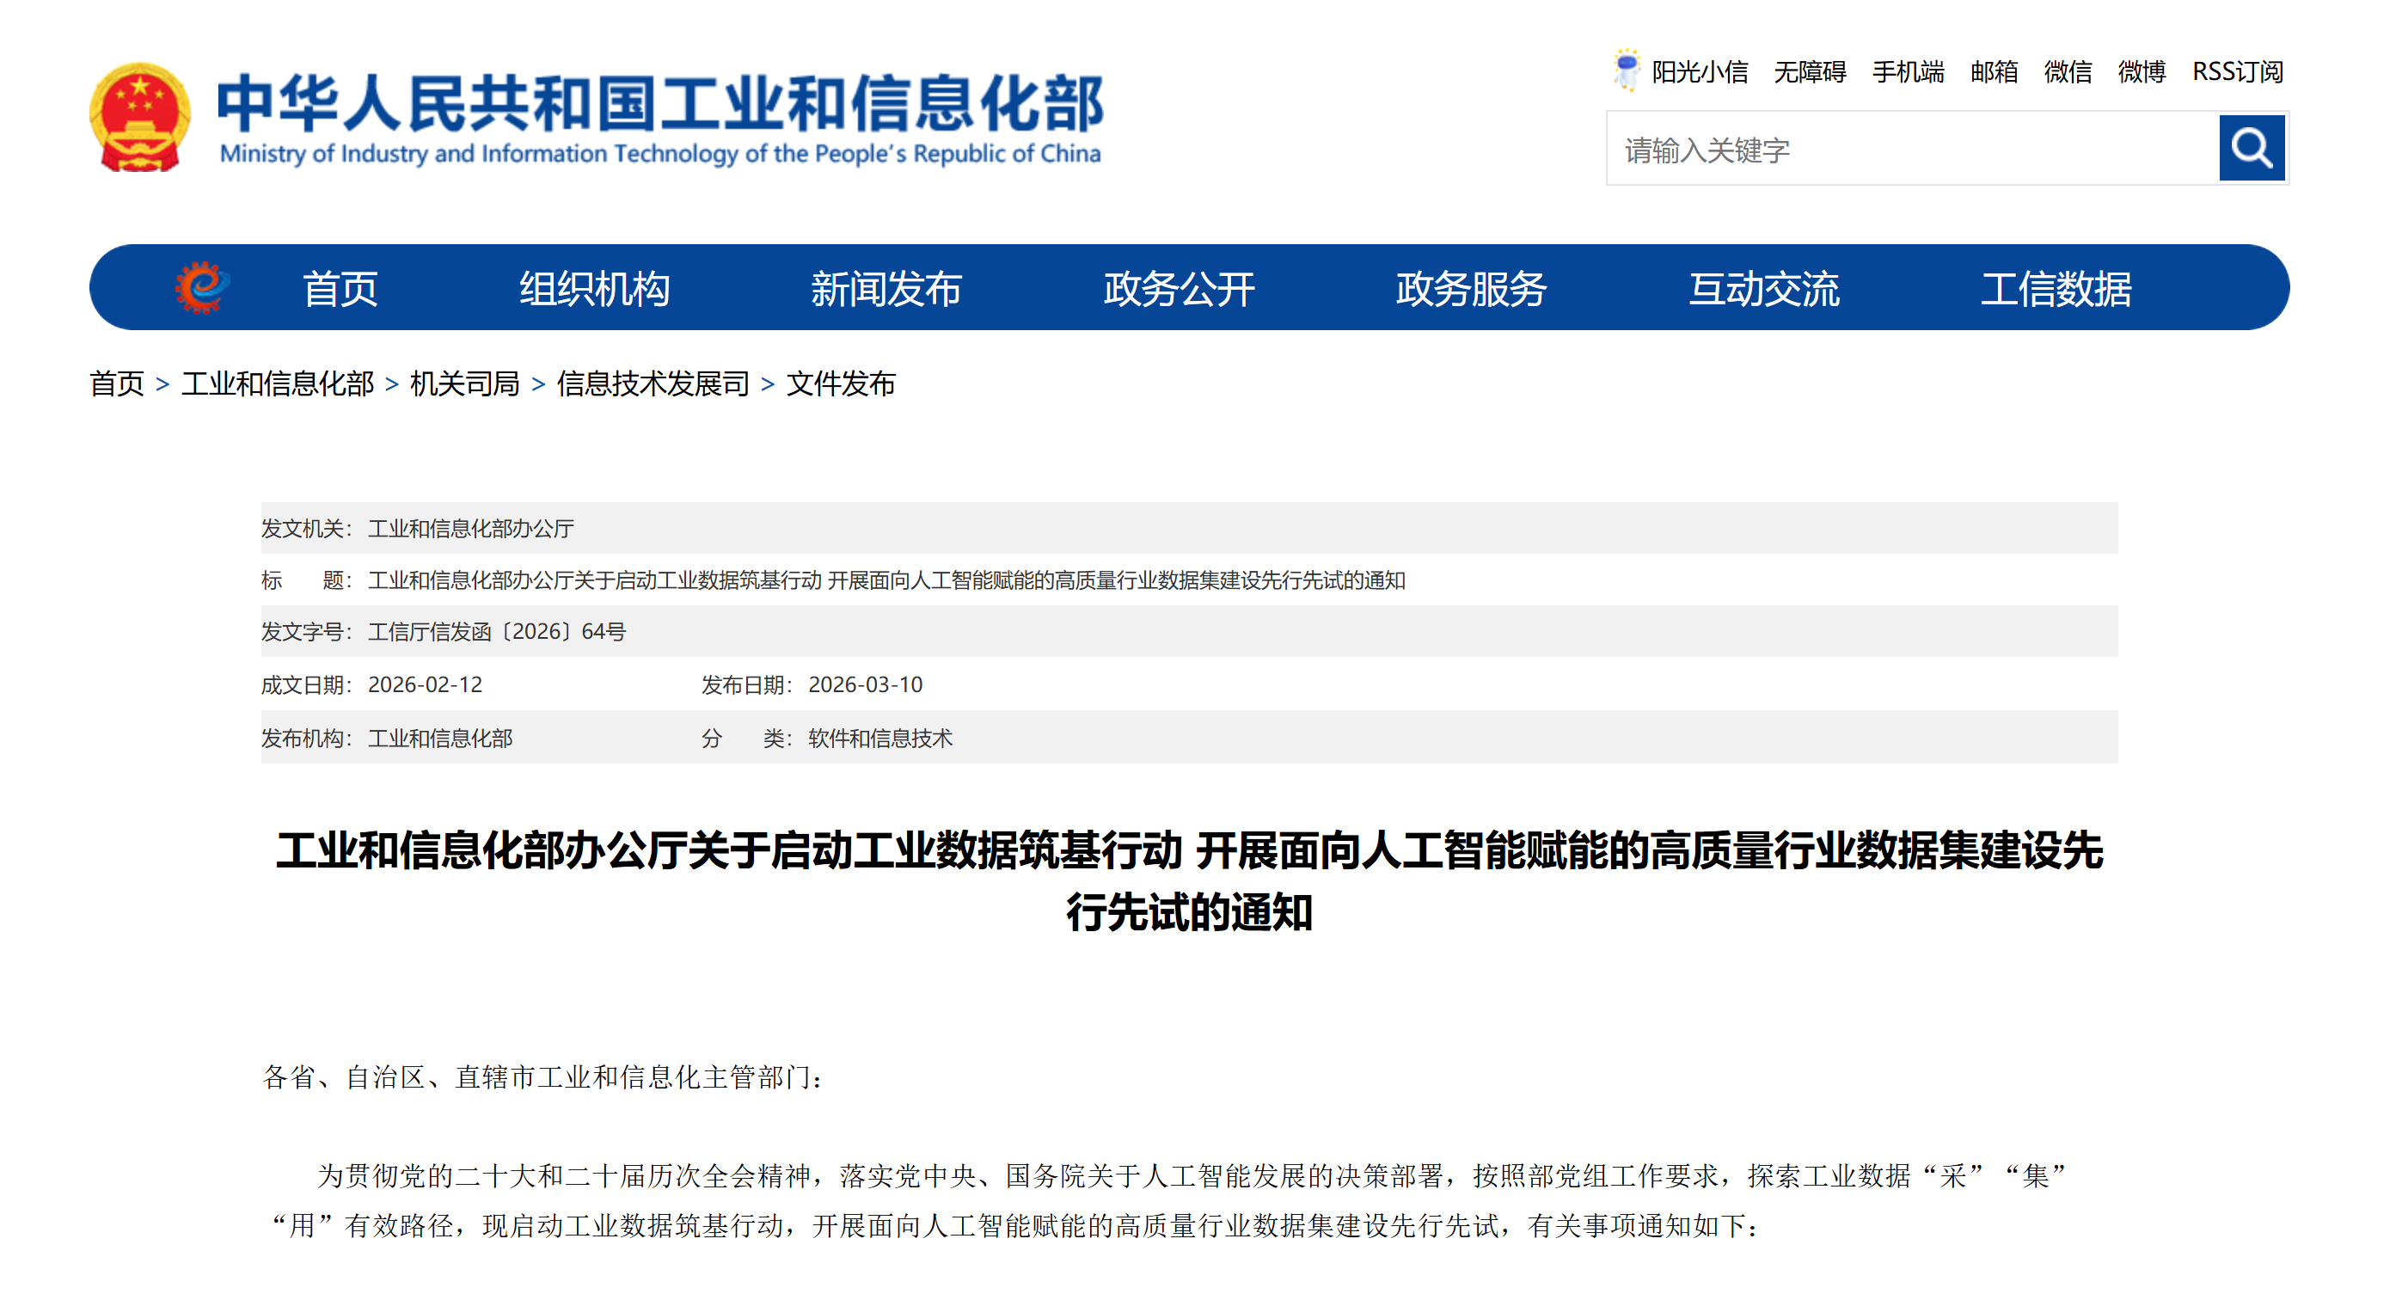The height and width of the screenshot is (1300, 2396).
Task: Go to 新闻发布 section
Action: (885, 288)
